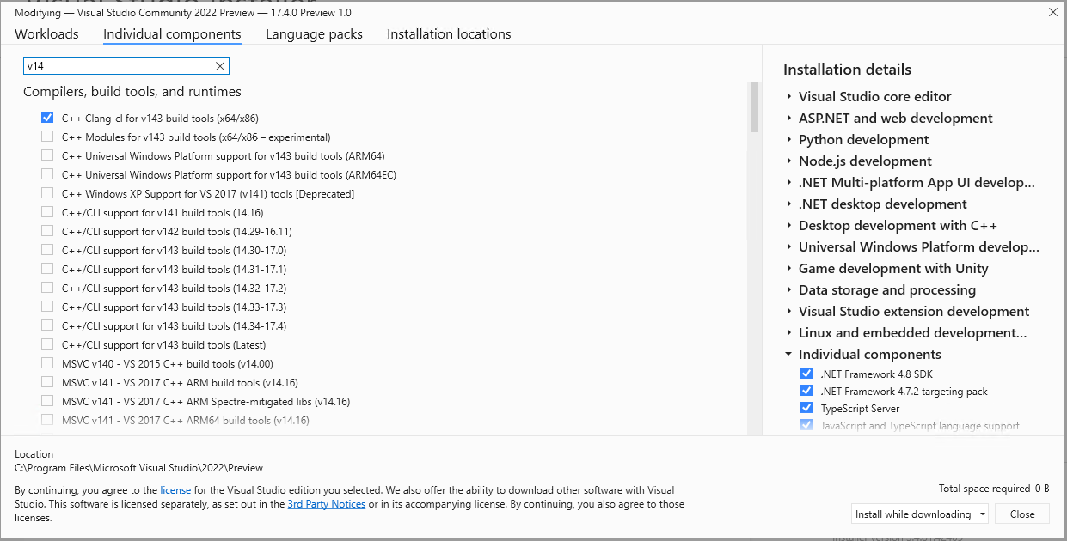Uncheck .NET Framework 4.8 SDK component
The height and width of the screenshot is (541, 1067).
(x=806, y=373)
